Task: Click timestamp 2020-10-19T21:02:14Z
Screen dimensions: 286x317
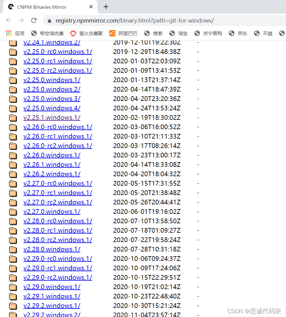Action: click(147, 287)
